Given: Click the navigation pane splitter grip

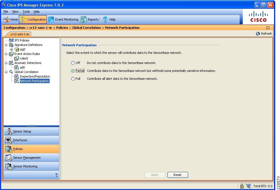Looking at the screenshot, I should click(31, 126).
